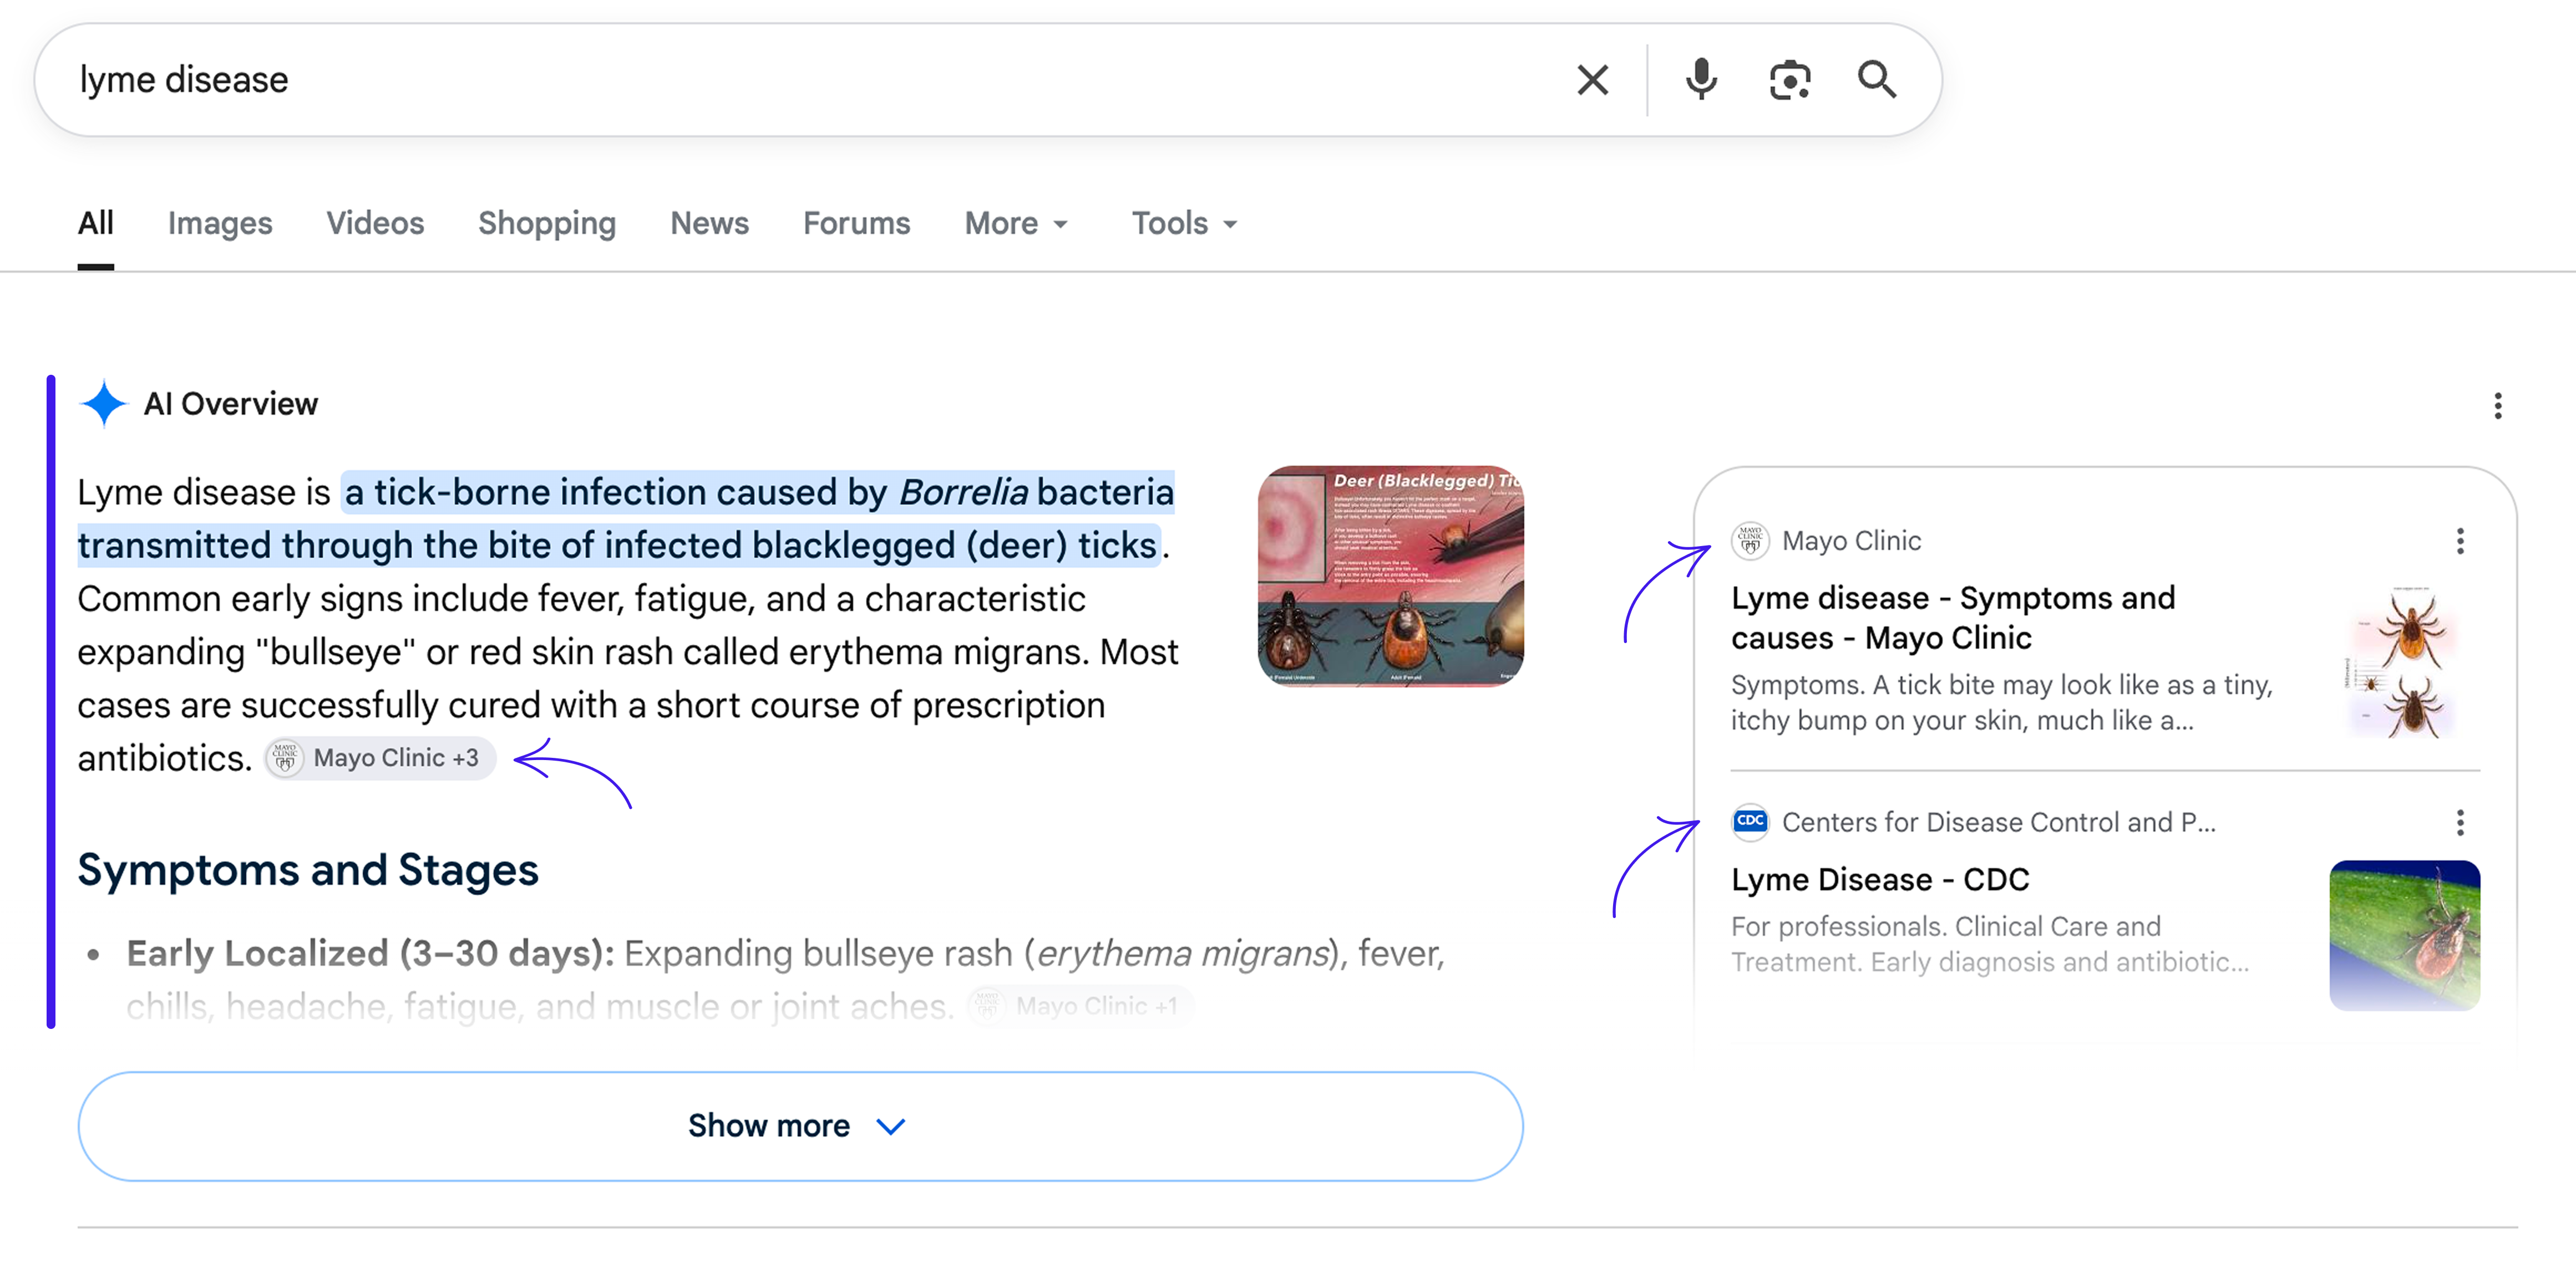2576x1264 pixels.
Task: Open the CDC source card's three-dot menu
Action: coord(2460,822)
